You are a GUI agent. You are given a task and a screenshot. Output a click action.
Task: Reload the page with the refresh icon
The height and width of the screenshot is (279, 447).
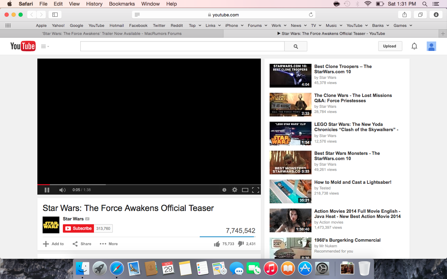coord(311,15)
